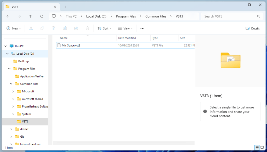Click the Paste clipboard icon
Image resolution: width=267 pixels, height=152 pixels.
(54, 28)
